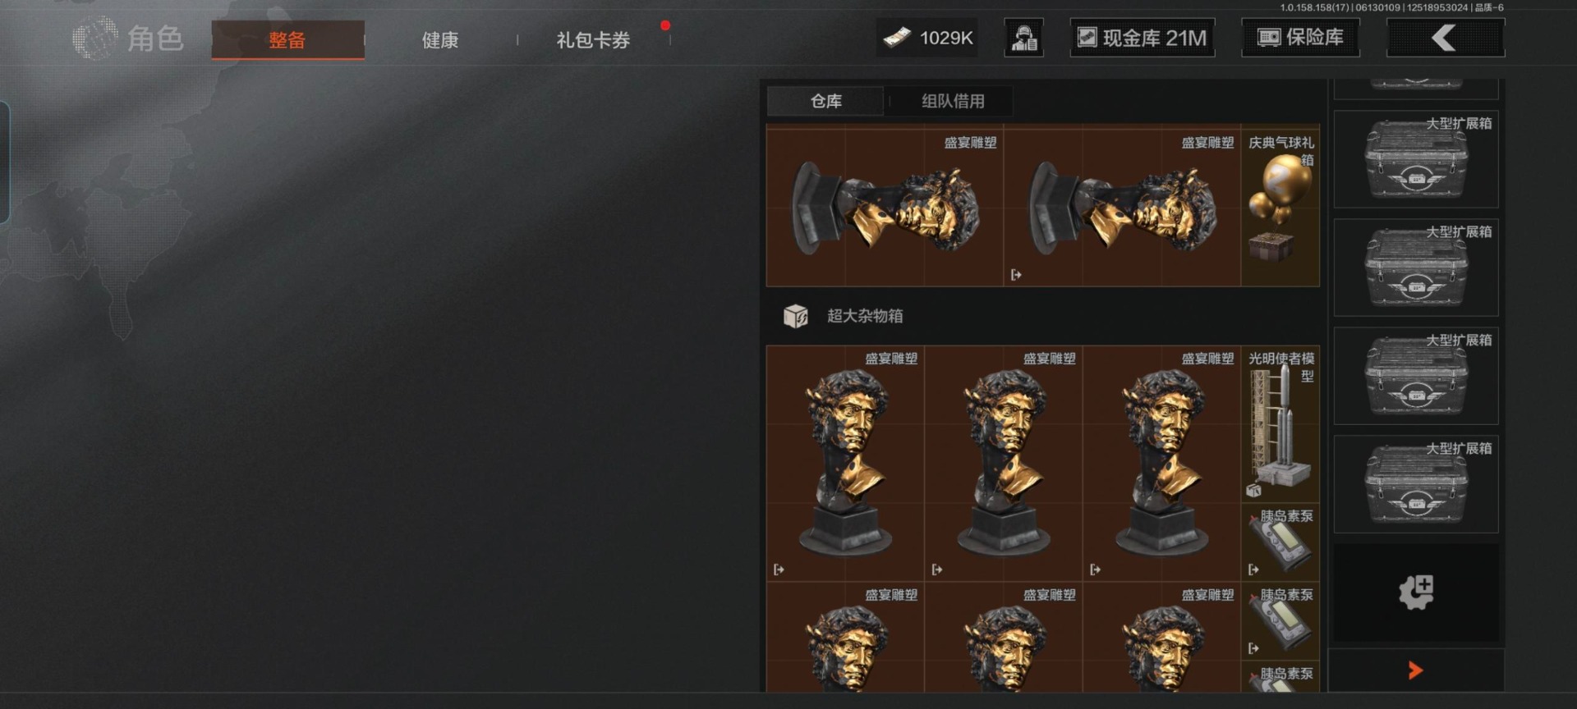Select the 庆典气球礼箱 item
Image resolution: width=1577 pixels, height=709 pixels.
[1280, 207]
